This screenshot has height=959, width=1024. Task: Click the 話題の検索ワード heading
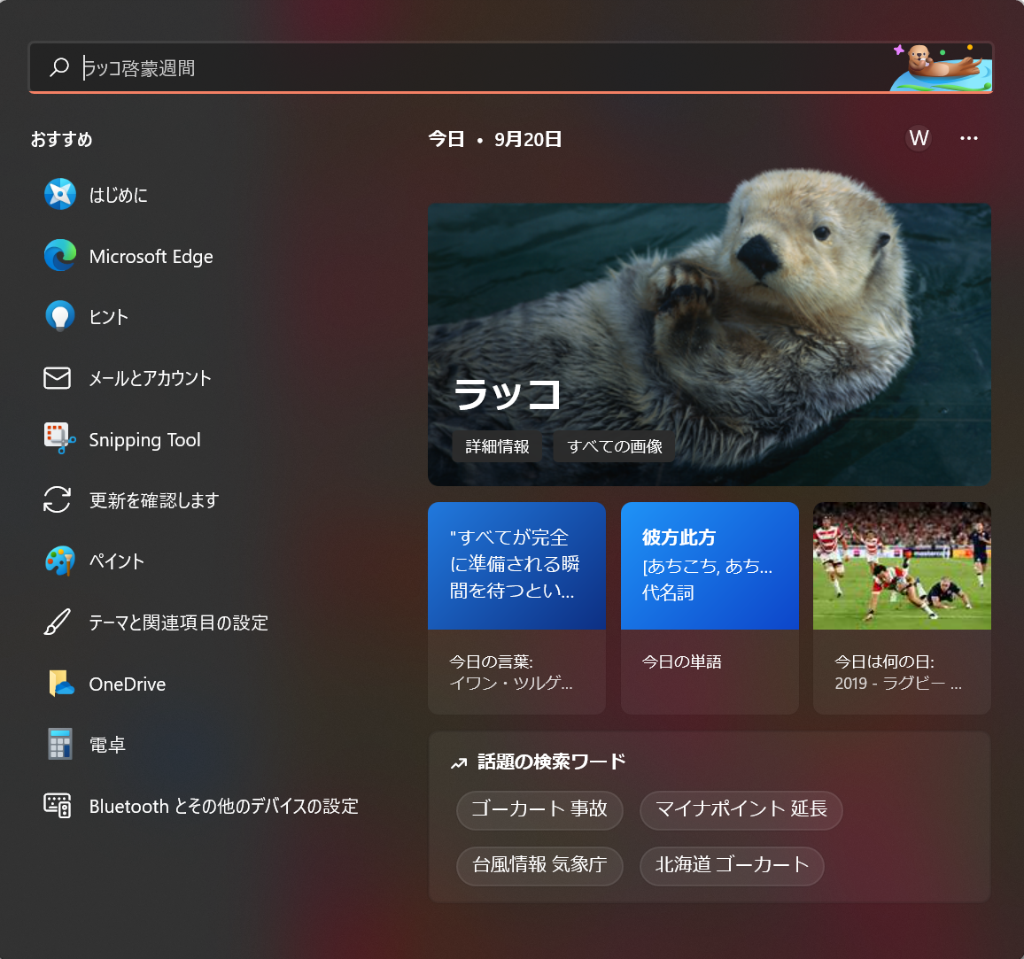pyautogui.click(x=552, y=762)
